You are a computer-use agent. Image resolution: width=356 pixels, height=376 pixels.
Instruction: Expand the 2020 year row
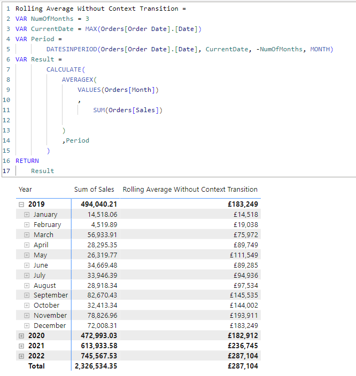click(21, 336)
